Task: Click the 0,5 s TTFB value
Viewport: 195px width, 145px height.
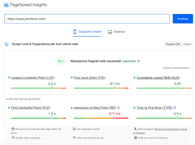Action: pos(178,114)
